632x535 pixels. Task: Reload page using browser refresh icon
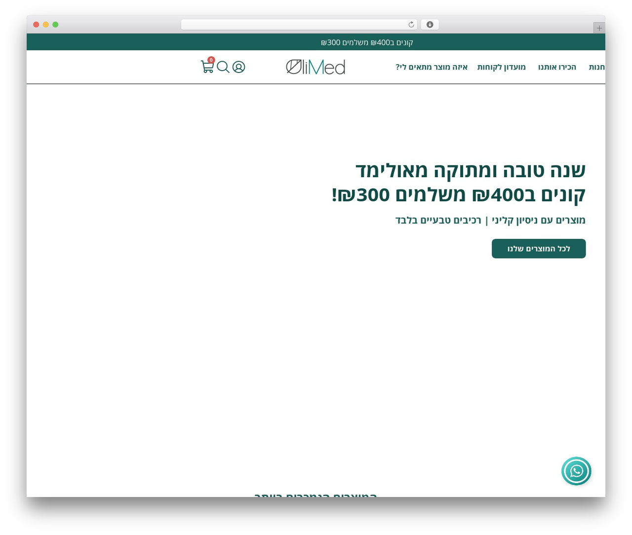pos(411,25)
